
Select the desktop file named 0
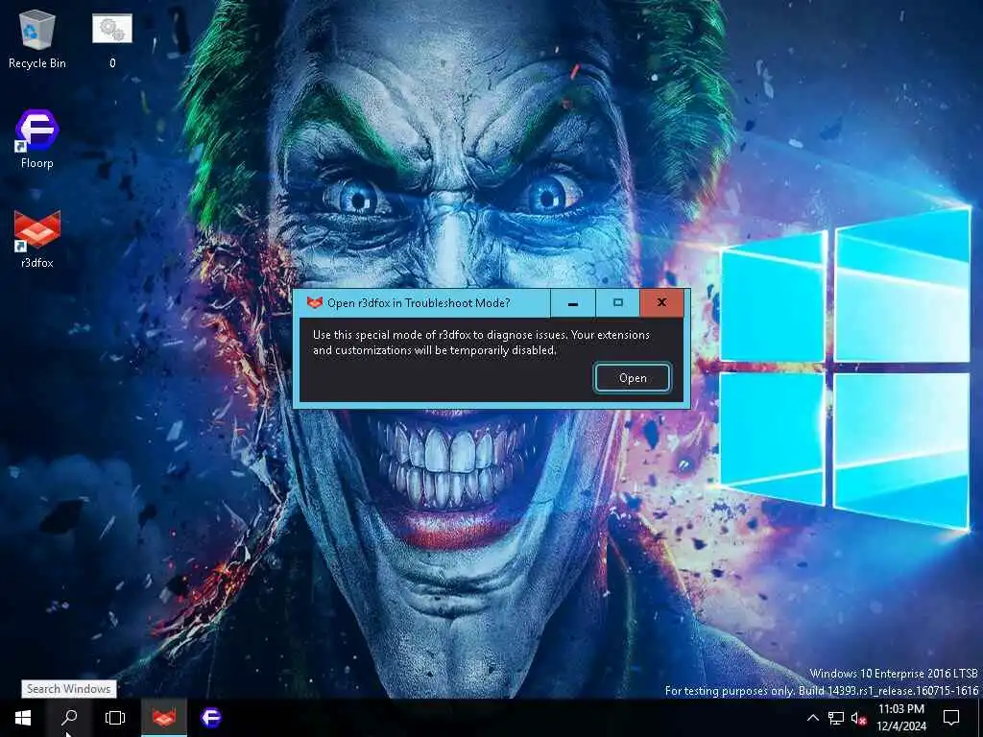pos(112,40)
